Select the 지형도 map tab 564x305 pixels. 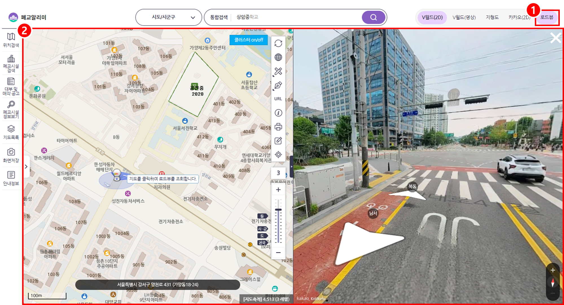492,17
